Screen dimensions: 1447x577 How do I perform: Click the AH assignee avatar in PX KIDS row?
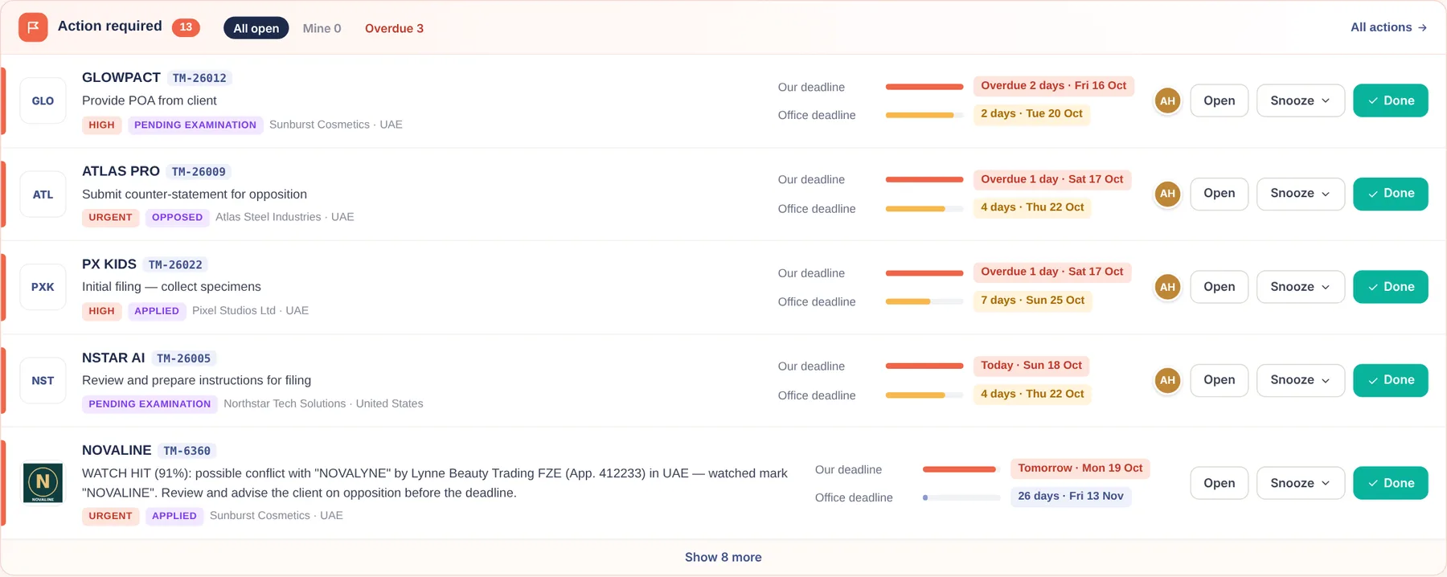tap(1167, 287)
